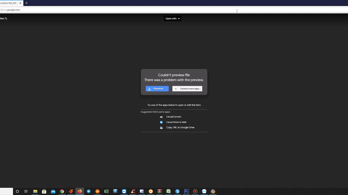This screenshot has width=348, height=195.
Task: Click Connect more apps button
Action: click(187, 89)
